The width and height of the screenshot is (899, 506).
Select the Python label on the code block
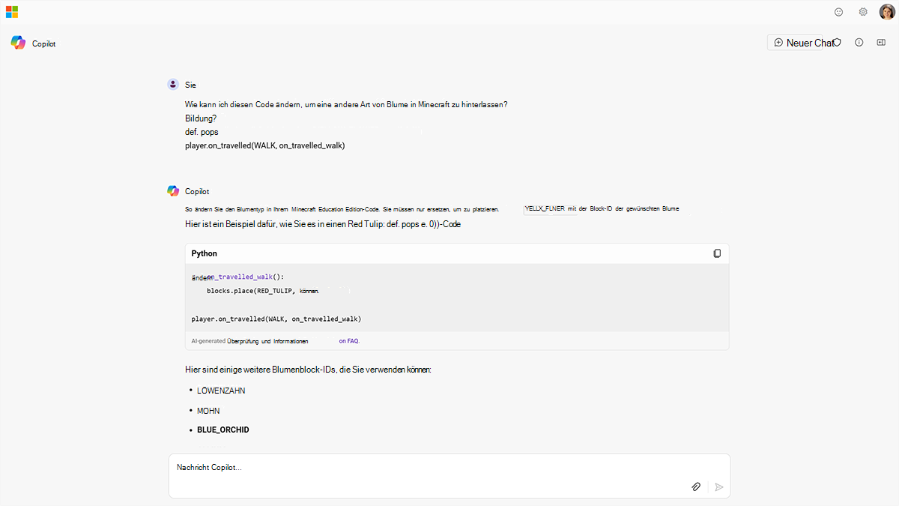tap(204, 253)
